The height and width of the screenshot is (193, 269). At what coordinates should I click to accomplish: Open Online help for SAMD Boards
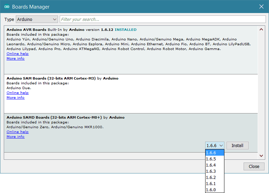click(x=17, y=132)
